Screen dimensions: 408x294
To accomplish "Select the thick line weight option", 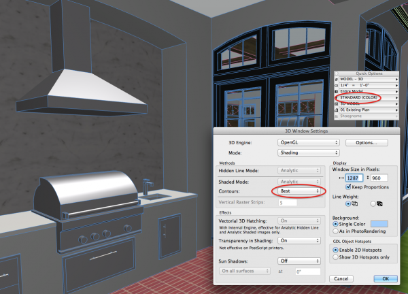I will [x=373, y=203].
